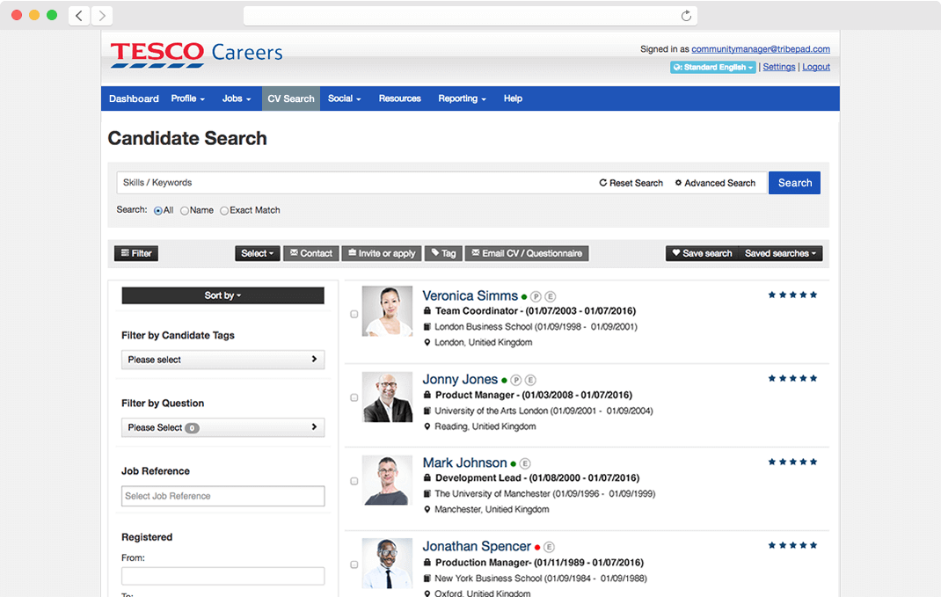This screenshot has width=941, height=597.
Task: Click the E badge beside Jonny Jones
Action: point(529,380)
